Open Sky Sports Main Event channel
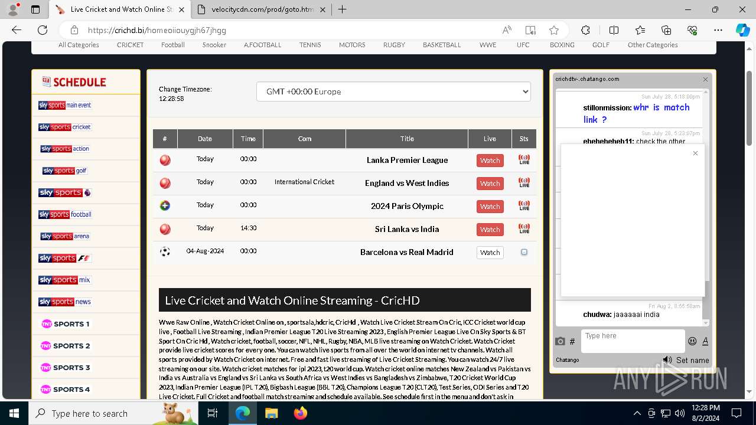Viewport: 756px width, 425px height. 65,105
